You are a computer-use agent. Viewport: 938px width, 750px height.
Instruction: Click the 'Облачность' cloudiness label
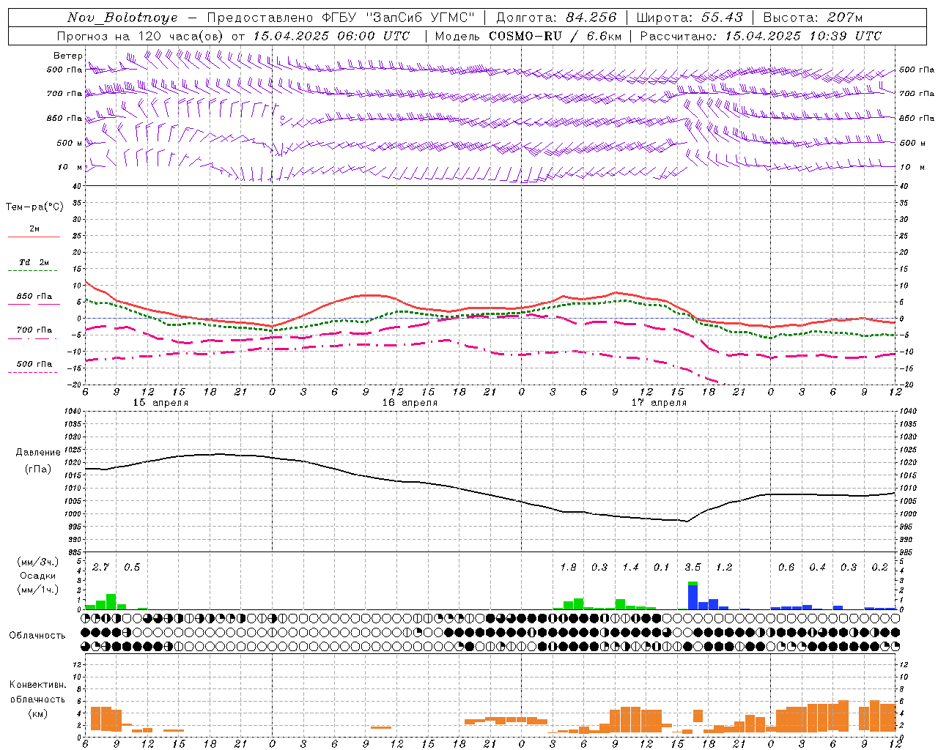pos(37,635)
